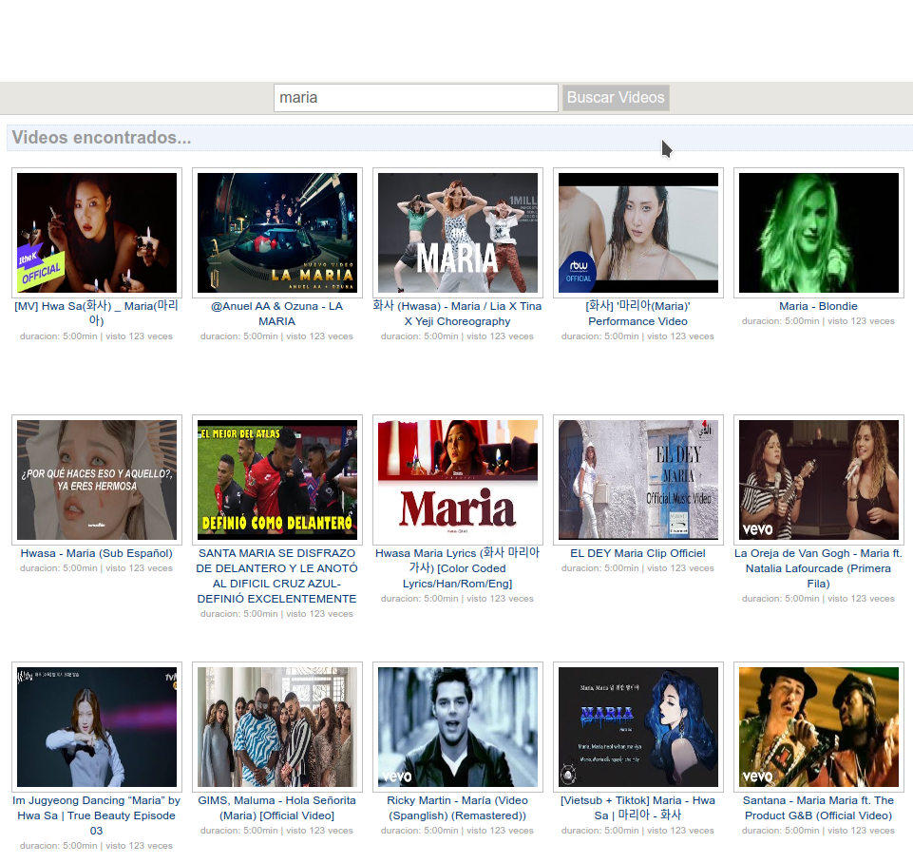Open the green Maria - Blondie thumbnail
913x863 pixels.
click(x=819, y=233)
